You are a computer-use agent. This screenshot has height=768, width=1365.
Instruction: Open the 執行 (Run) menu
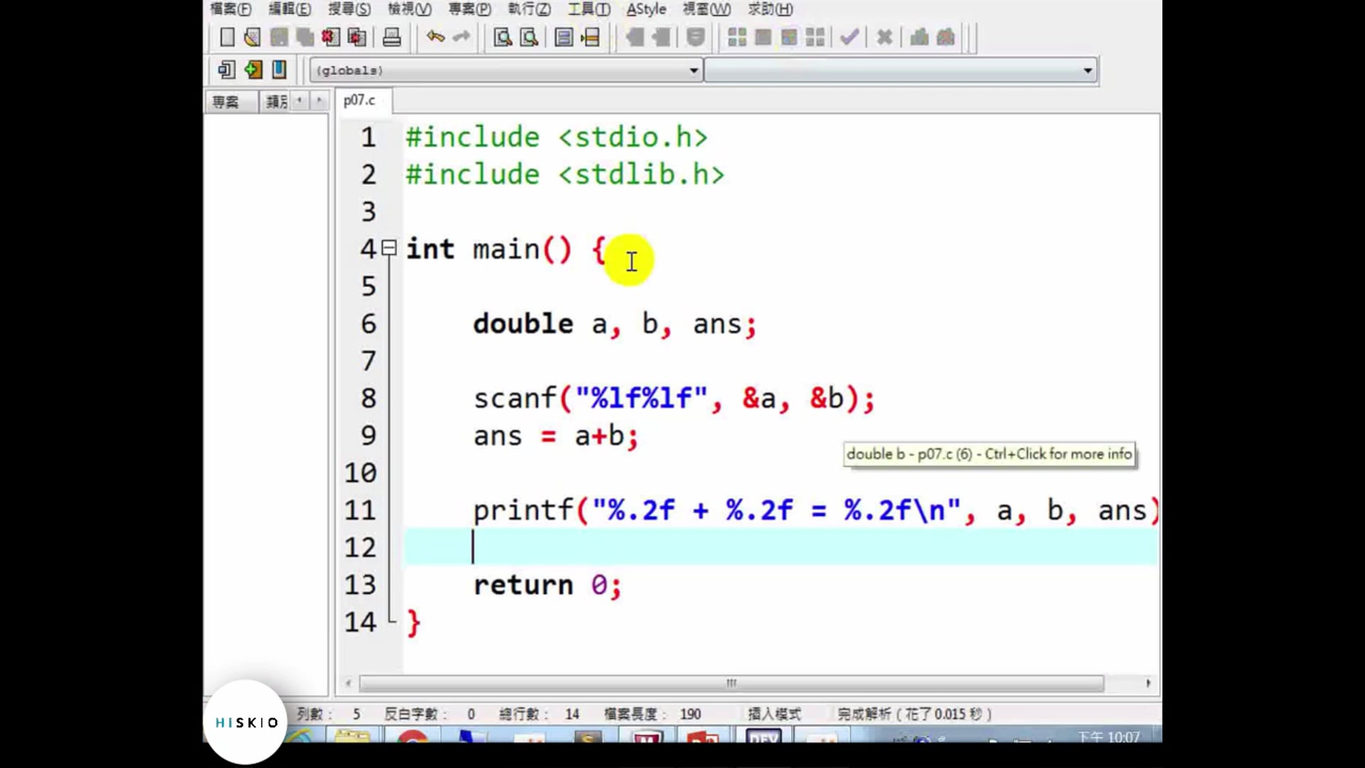tap(529, 9)
